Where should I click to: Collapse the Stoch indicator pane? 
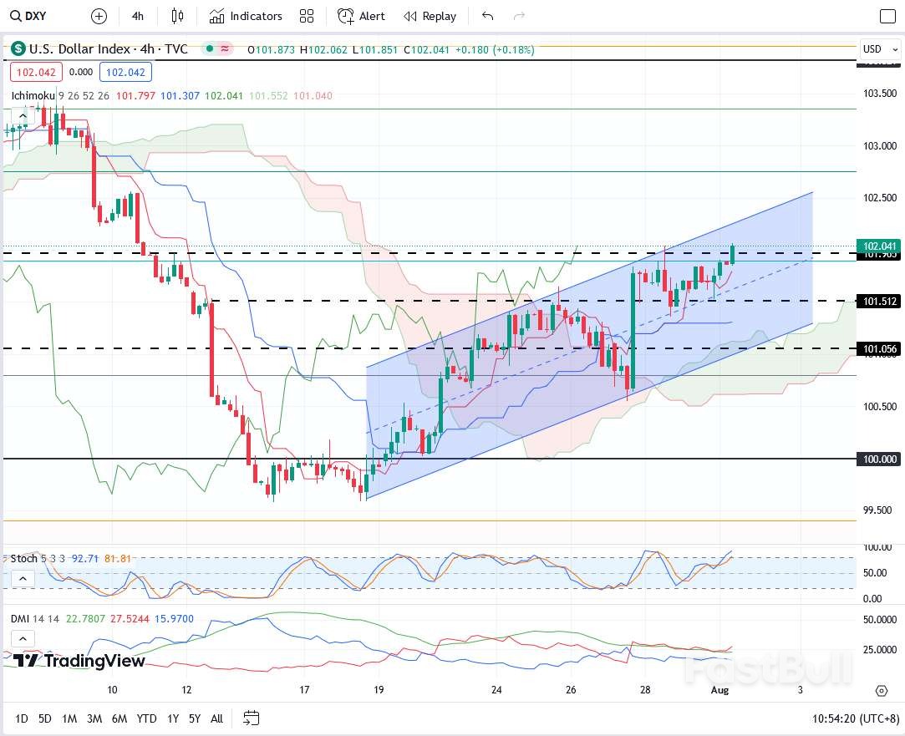click(x=23, y=579)
